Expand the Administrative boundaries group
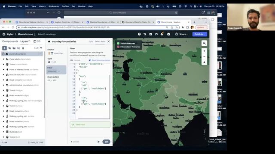 tap(3, 85)
